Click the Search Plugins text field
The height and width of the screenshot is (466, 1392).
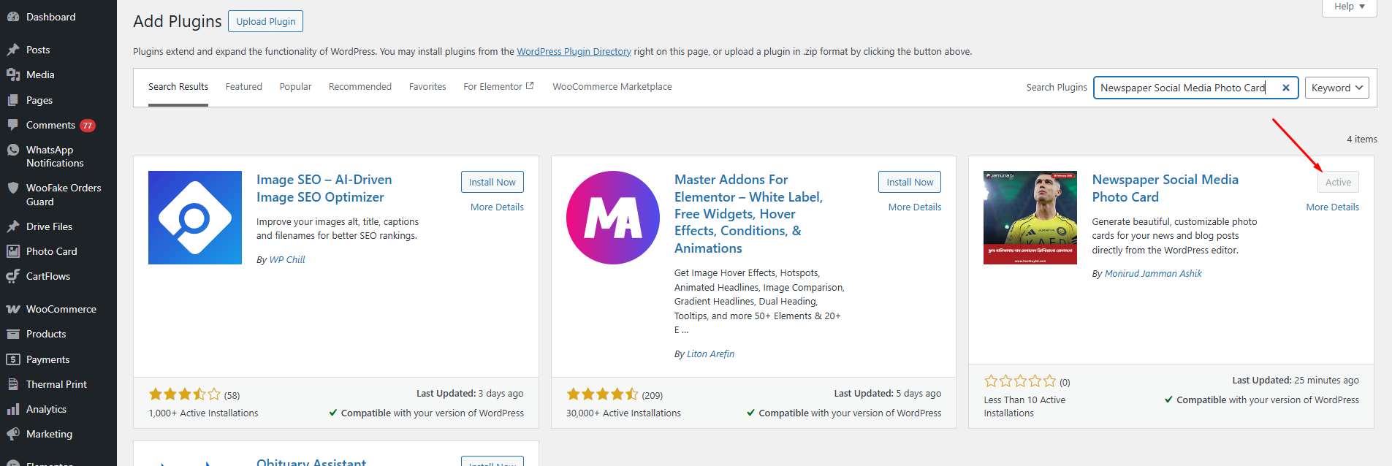(x=1184, y=88)
